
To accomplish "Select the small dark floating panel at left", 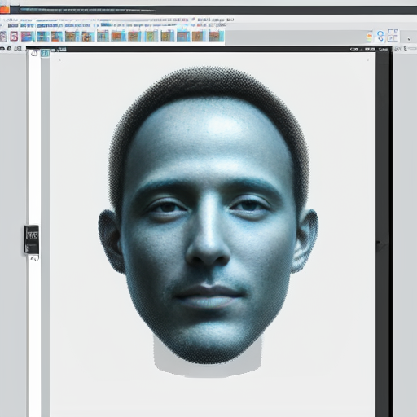I will (32, 239).
